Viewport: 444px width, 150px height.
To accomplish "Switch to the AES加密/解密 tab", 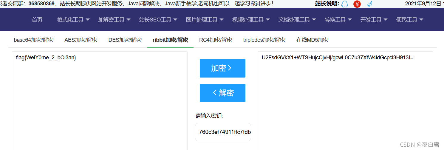I will [x=81, y=40].
